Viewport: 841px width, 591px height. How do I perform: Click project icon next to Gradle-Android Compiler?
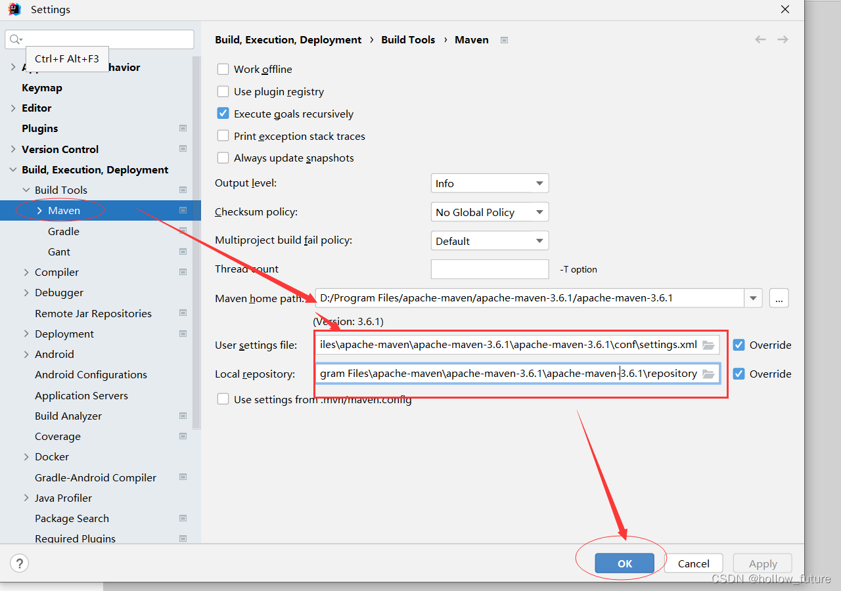point(183,477)
